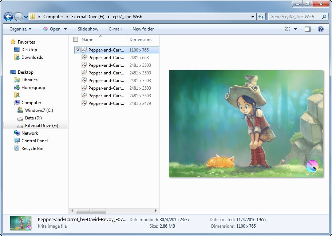
Task: Open Help with the question mark icon
Action: [321, 29]
